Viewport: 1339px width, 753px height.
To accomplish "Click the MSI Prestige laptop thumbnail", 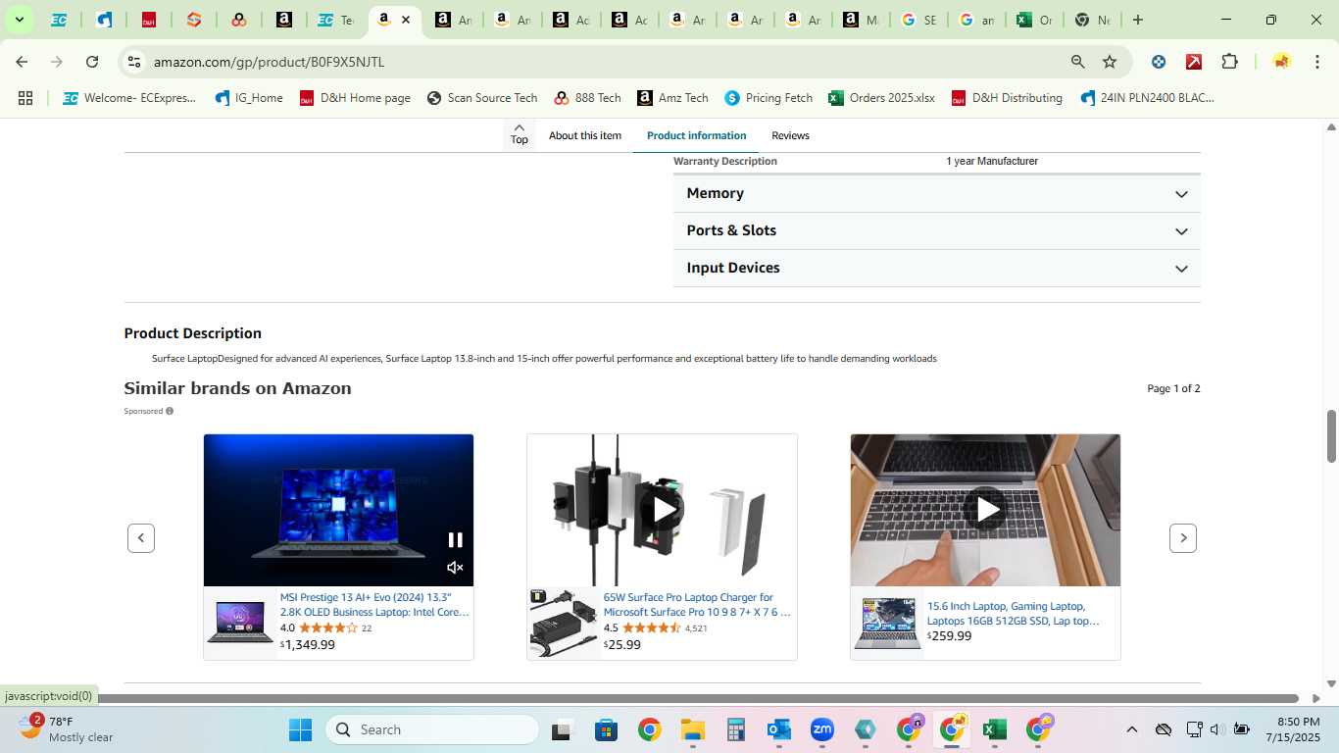I will (x=240, y=622).
